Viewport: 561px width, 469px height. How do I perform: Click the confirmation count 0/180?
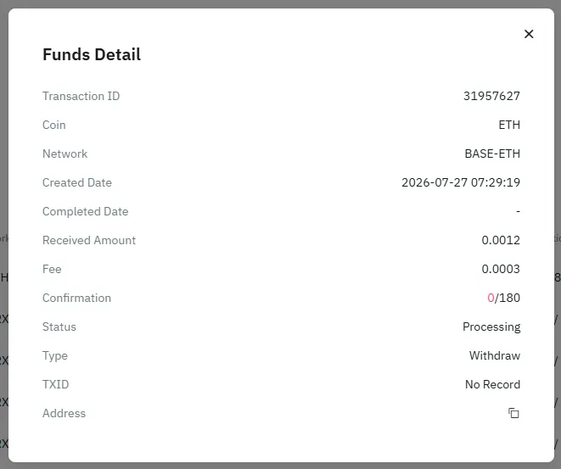[x=504, y=298]
